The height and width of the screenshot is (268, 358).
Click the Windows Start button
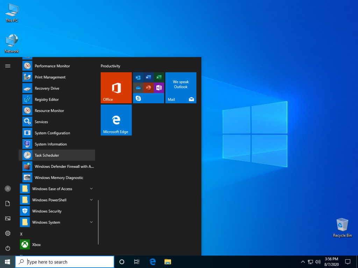pyautogui.click(x=7, y=262)
